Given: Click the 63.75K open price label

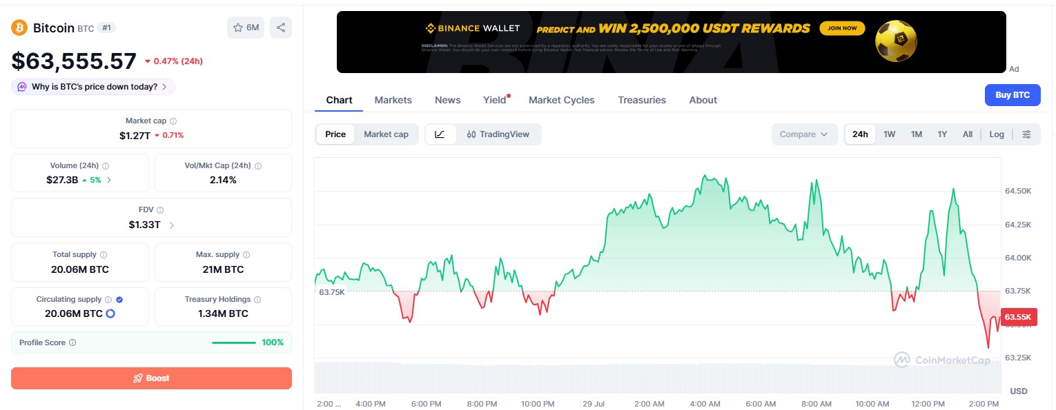Looking at the screenshot, I should pyautogui.click(x=331, y=292).
